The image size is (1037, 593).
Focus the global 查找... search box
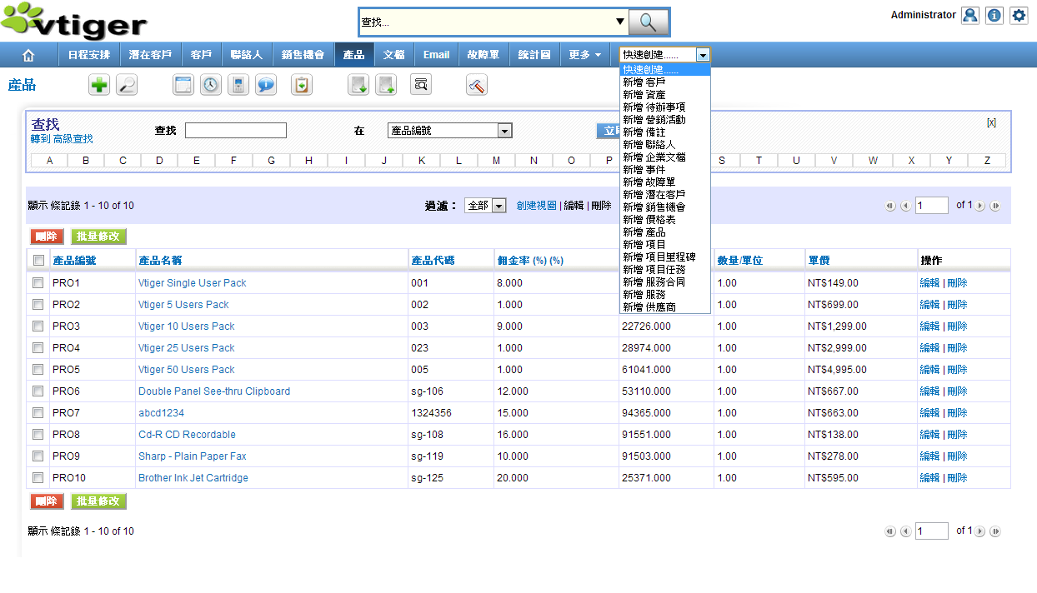[486, 22]
